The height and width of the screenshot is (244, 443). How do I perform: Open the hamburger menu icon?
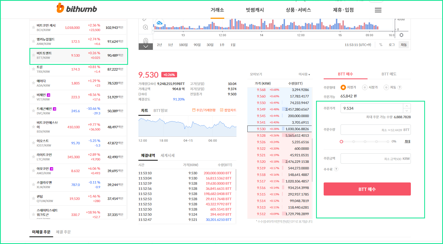[378, 10]
